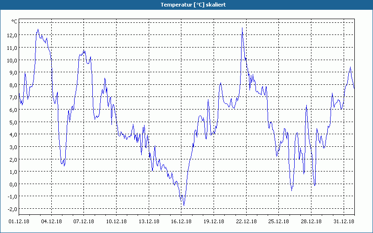The image size is (373, 233).
Task: Click the 6,0 y-axis label
Action: pyautogui.click(x=13, y=110)
